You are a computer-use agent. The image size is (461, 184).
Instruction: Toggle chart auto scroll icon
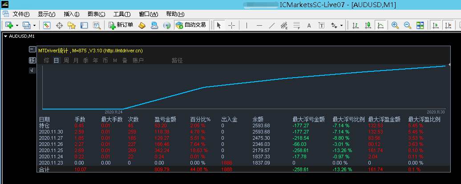tap(436, 25)
